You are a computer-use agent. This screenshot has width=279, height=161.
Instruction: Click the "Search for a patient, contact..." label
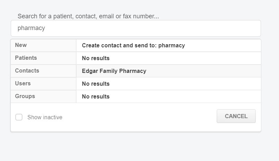click(88, 16)
